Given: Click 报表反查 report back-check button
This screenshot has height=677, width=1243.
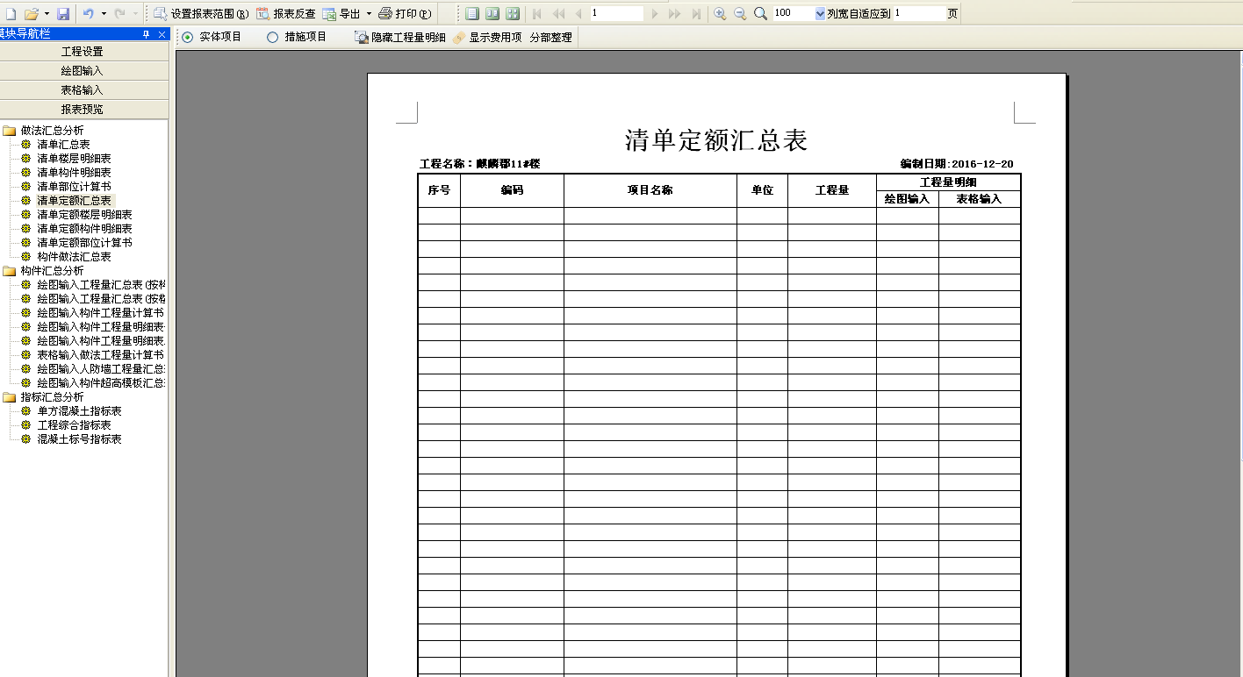Looking at the screenshot, I should (286, 14).
